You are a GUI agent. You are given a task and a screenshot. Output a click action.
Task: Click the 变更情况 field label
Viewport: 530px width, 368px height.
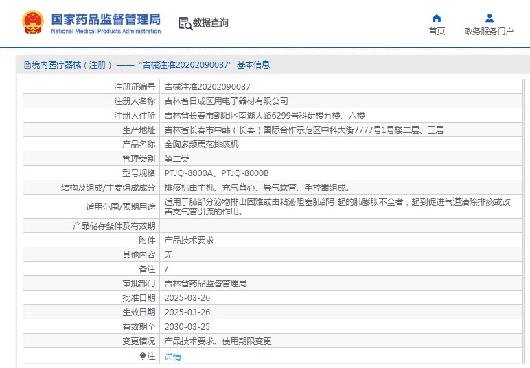tap(139, 341)
